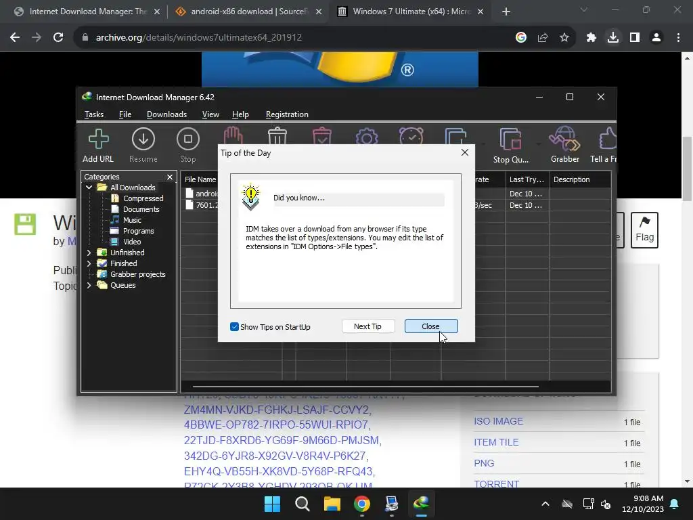Open ISO IMAGE download link
The image size is (693, 520).
[x=498, y=421]
